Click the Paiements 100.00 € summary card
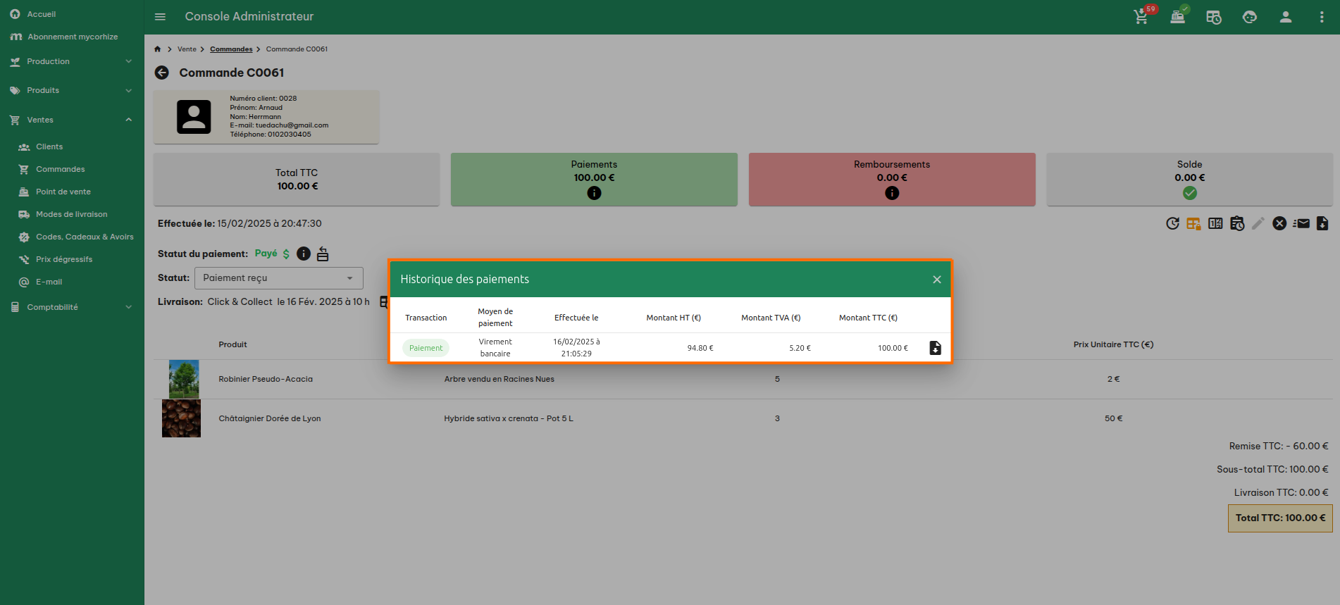Viewport: 1340px width, 605px height. click(594, 180)
